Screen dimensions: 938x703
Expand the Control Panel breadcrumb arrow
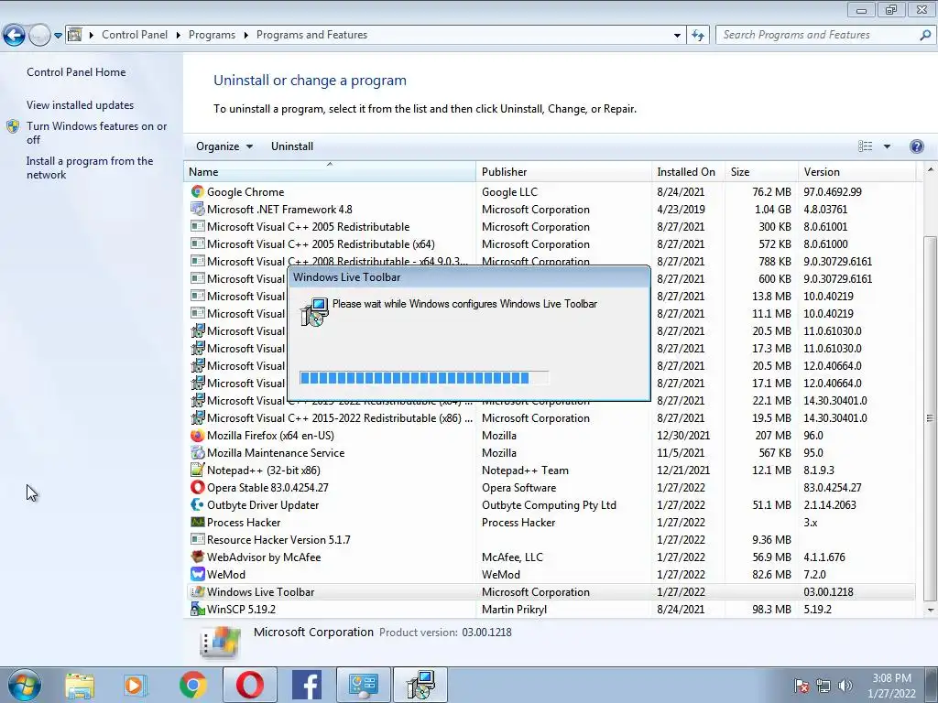click(179, 35)
